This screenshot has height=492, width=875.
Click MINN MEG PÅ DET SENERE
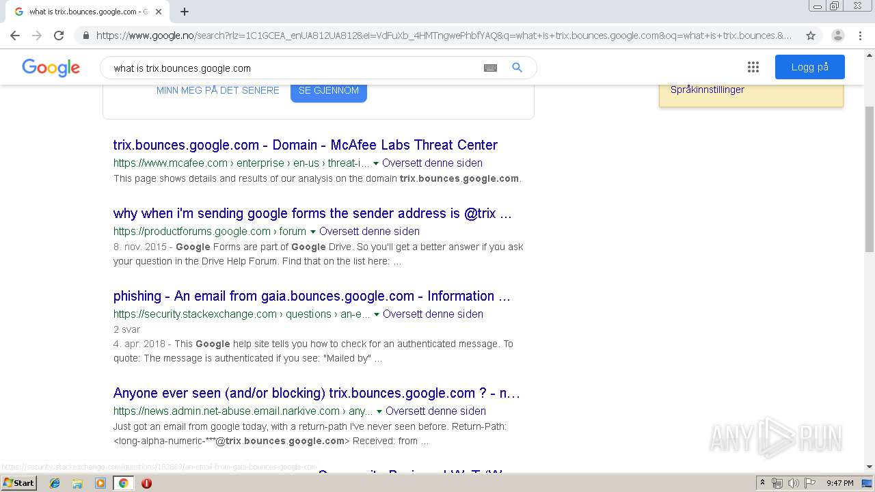pyautogui.click(x=218, y=90)
